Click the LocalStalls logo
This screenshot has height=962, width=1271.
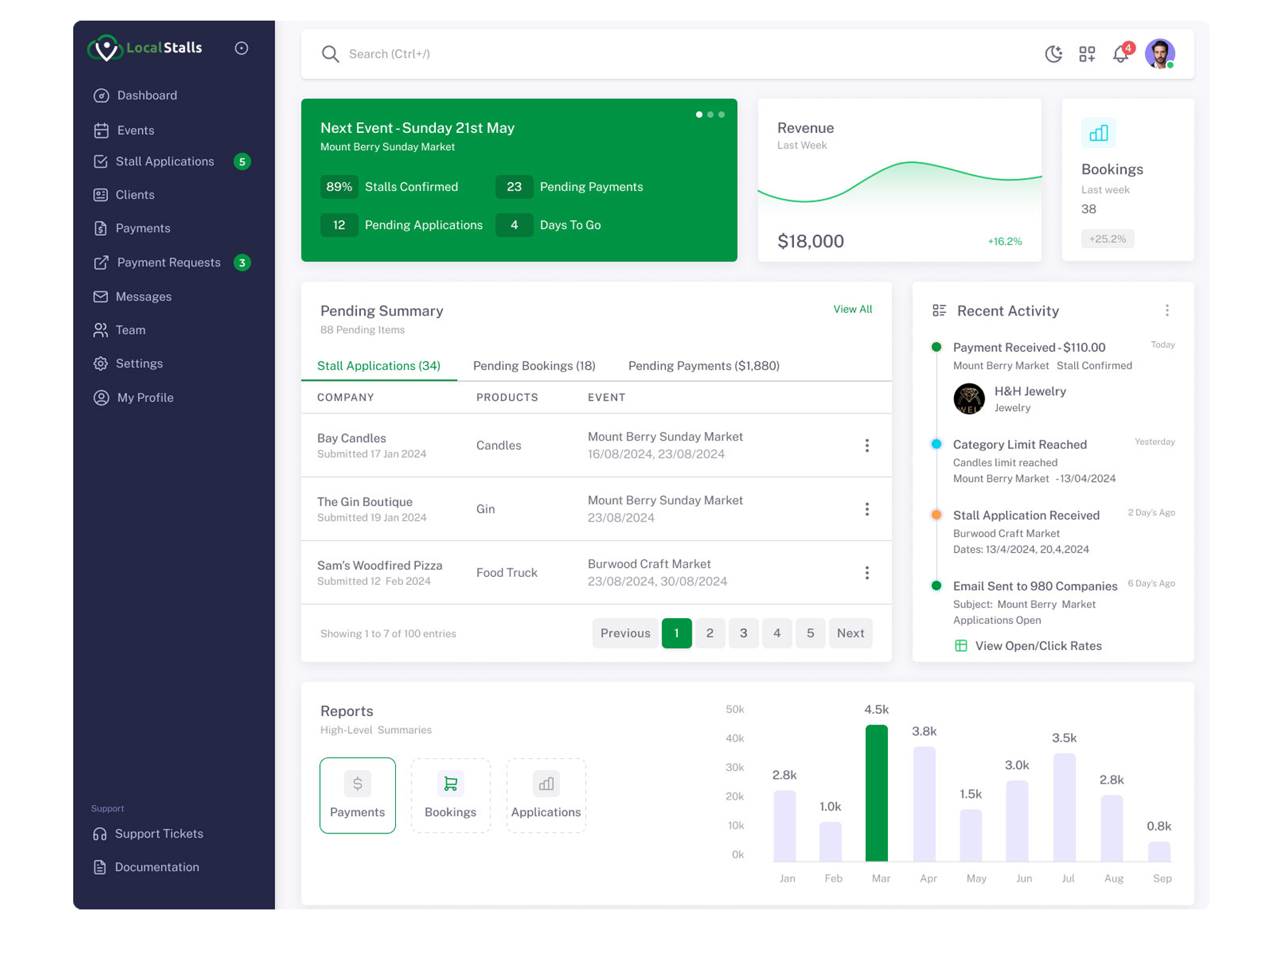pyautogui.click(x=145, y=48)
